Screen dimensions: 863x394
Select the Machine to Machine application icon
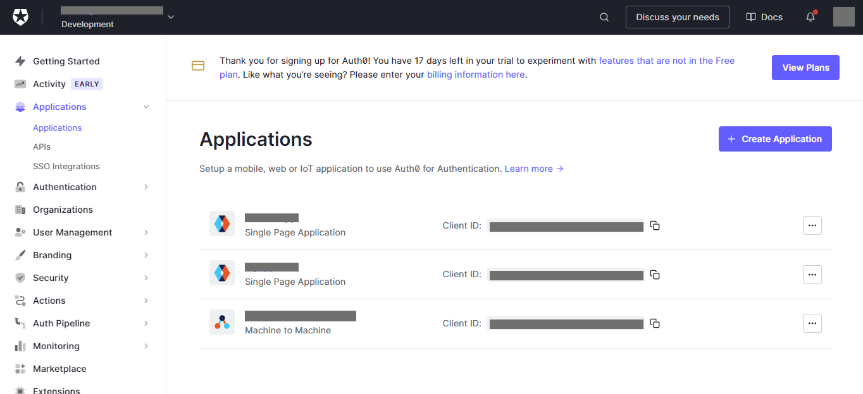(222, 323)
